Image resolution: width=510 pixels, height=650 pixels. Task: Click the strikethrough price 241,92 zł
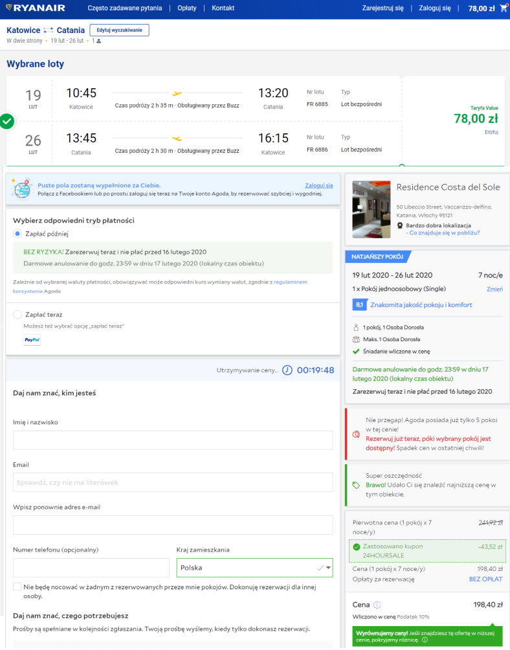coord(491,522)
